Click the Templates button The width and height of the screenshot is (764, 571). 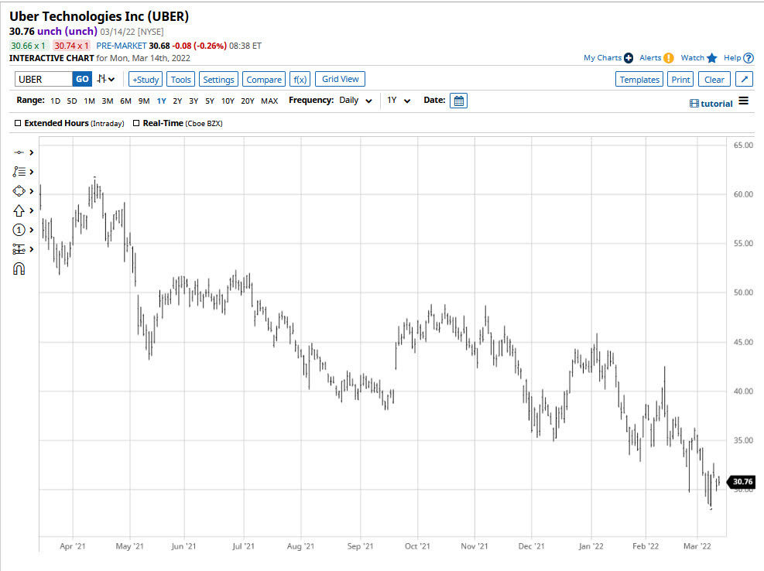click(x=639, y=79)
